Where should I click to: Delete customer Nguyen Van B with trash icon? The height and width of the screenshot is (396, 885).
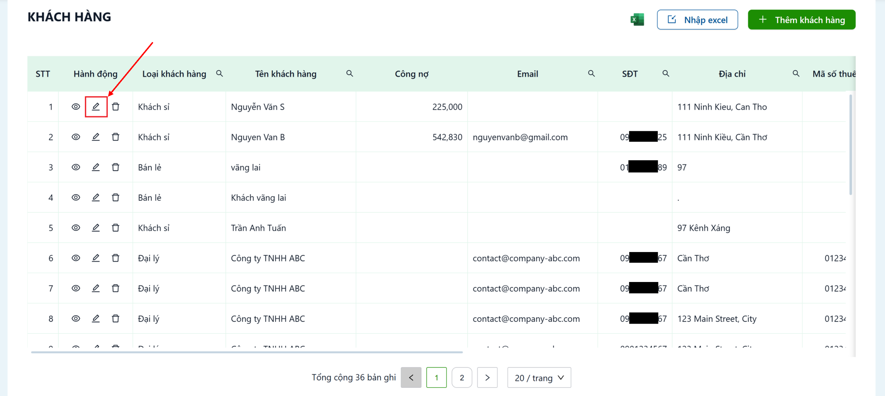point(115,137)
